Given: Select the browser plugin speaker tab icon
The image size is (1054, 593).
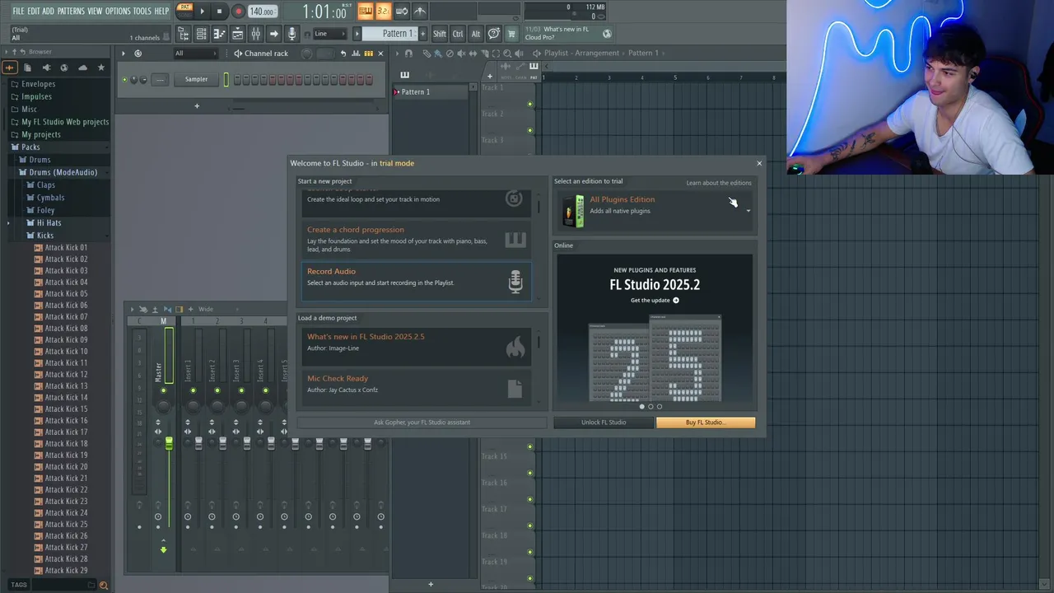Looking at the screenshot, I should coord(46,68).
